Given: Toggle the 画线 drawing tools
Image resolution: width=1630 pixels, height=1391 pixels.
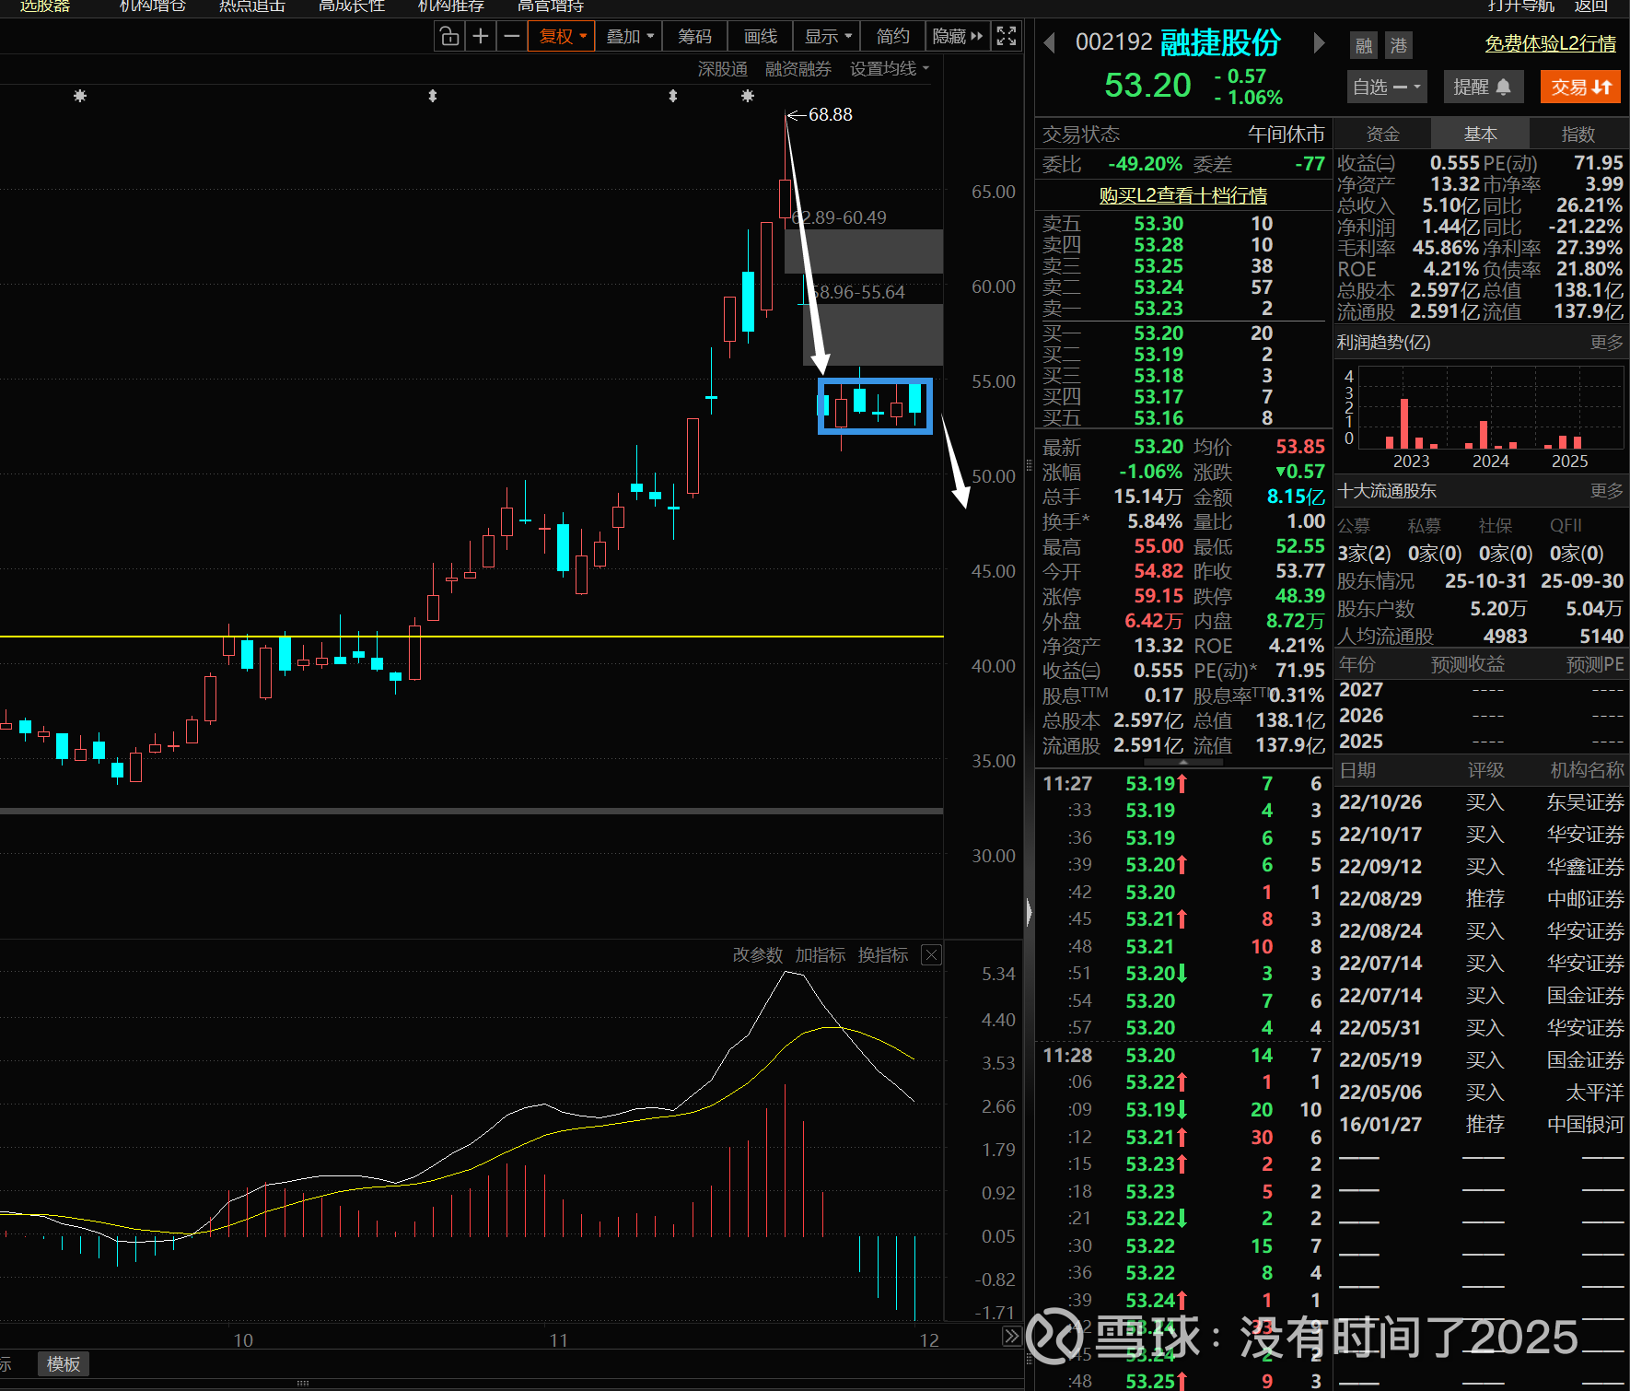Looking at the screenshot, I should point(761,37).
